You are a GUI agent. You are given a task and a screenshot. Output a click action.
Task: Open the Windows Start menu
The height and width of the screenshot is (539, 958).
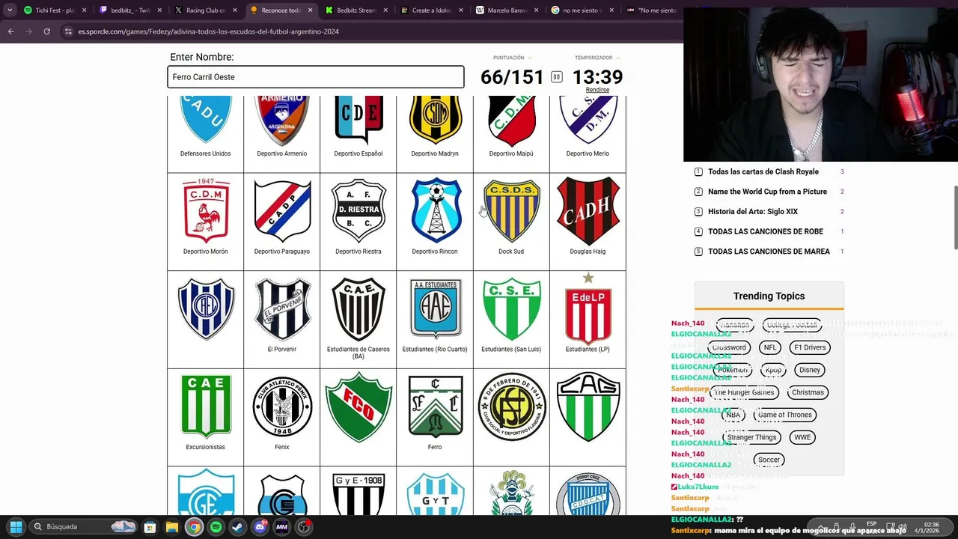(16, 526)
